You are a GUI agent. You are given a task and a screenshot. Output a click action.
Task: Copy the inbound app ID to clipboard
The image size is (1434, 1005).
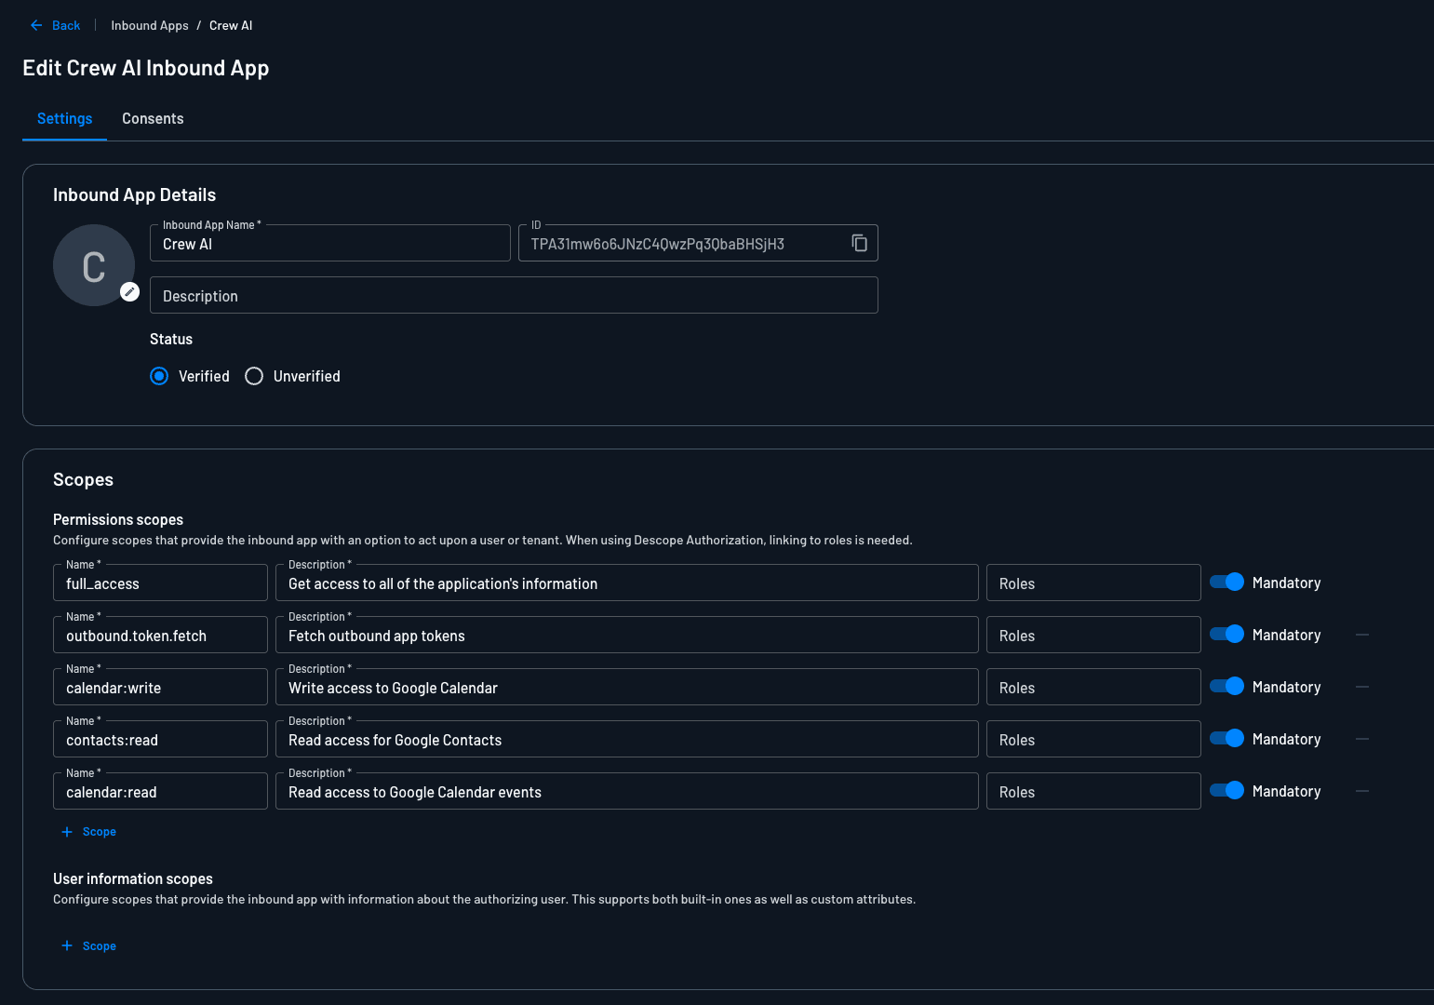pyautogui.click(x=859, y=243)
